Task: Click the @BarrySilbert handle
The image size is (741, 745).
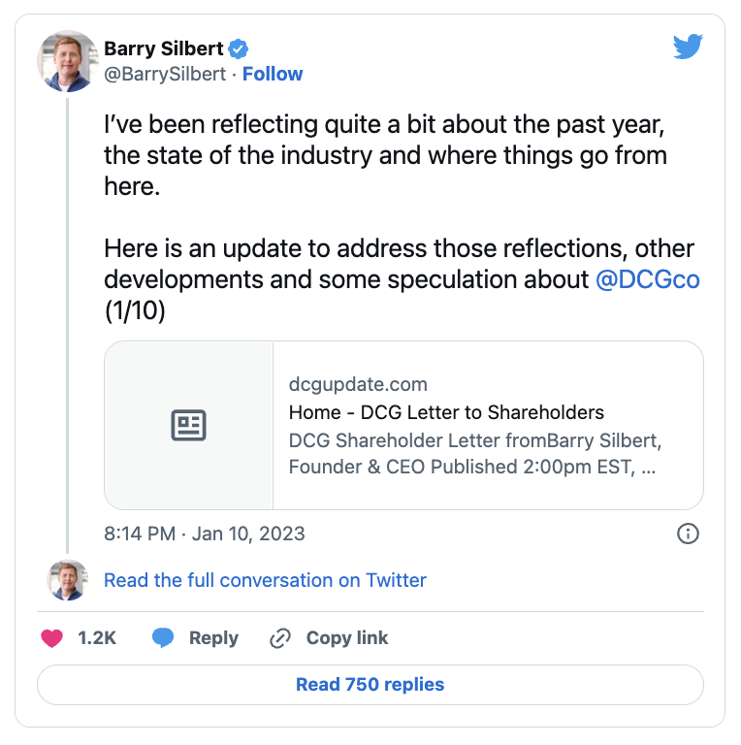Action: pos(165,74)
